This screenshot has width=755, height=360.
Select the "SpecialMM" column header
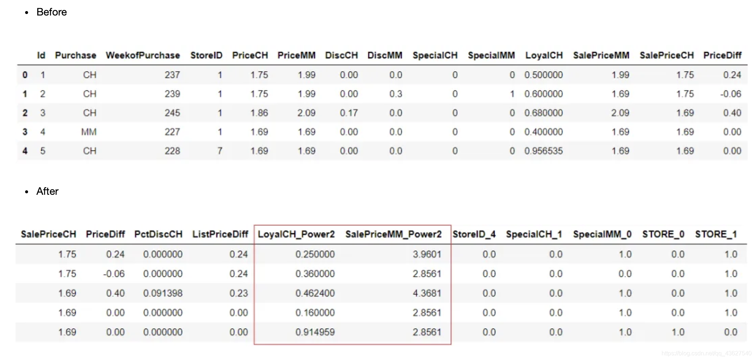pyautogui.click(x=491, y=55)
